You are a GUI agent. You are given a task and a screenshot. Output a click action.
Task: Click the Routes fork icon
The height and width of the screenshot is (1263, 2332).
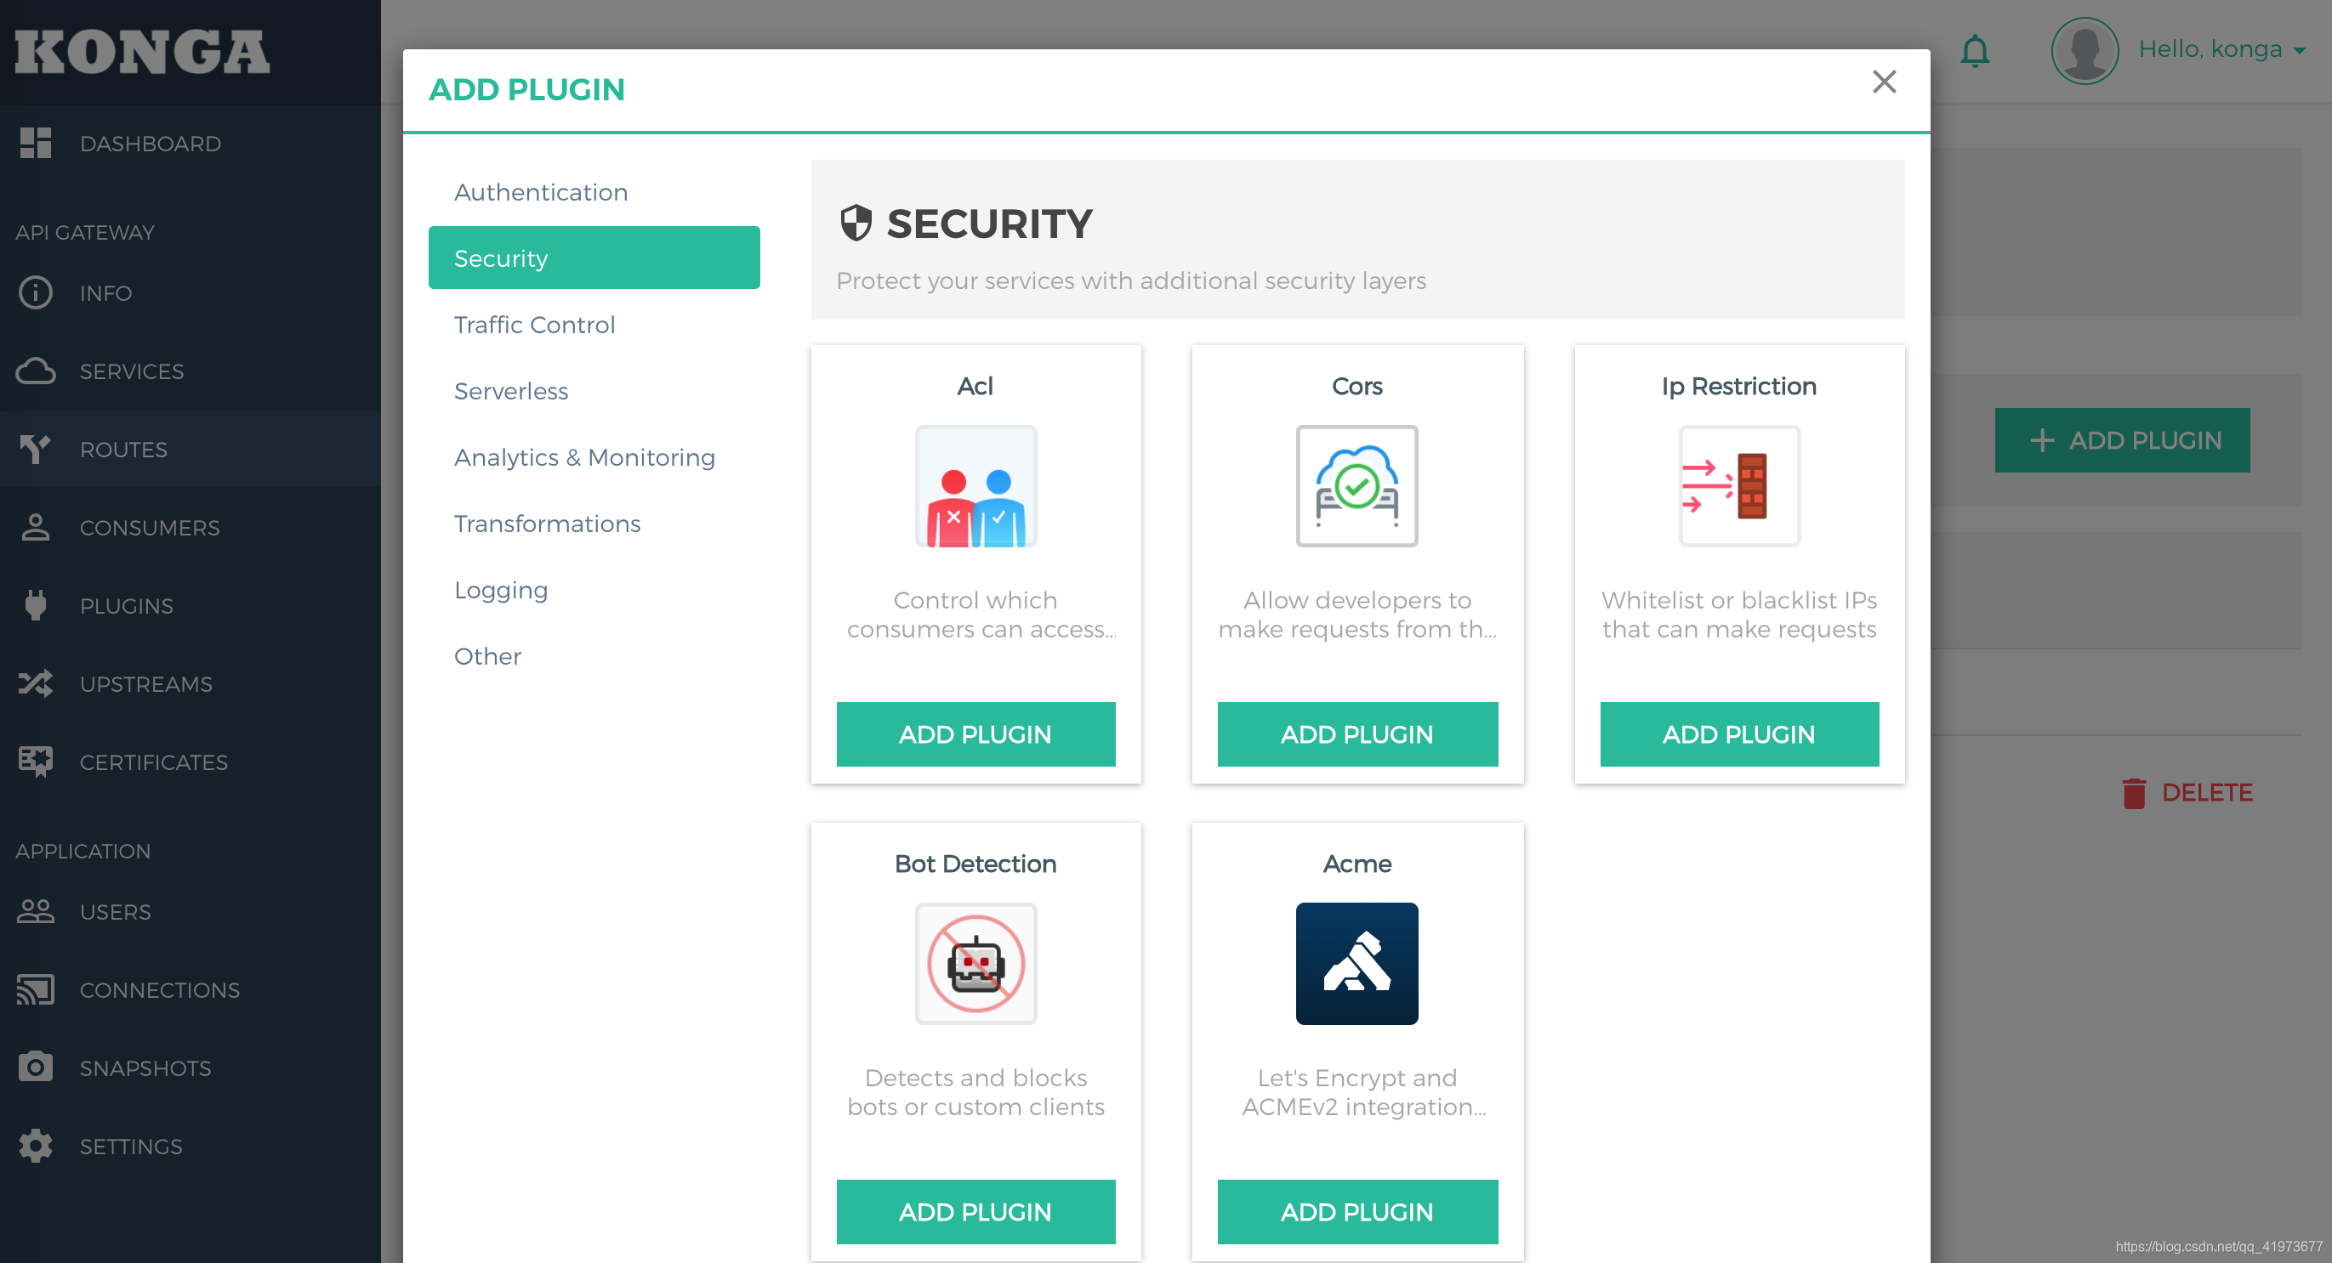click(36, 449)
